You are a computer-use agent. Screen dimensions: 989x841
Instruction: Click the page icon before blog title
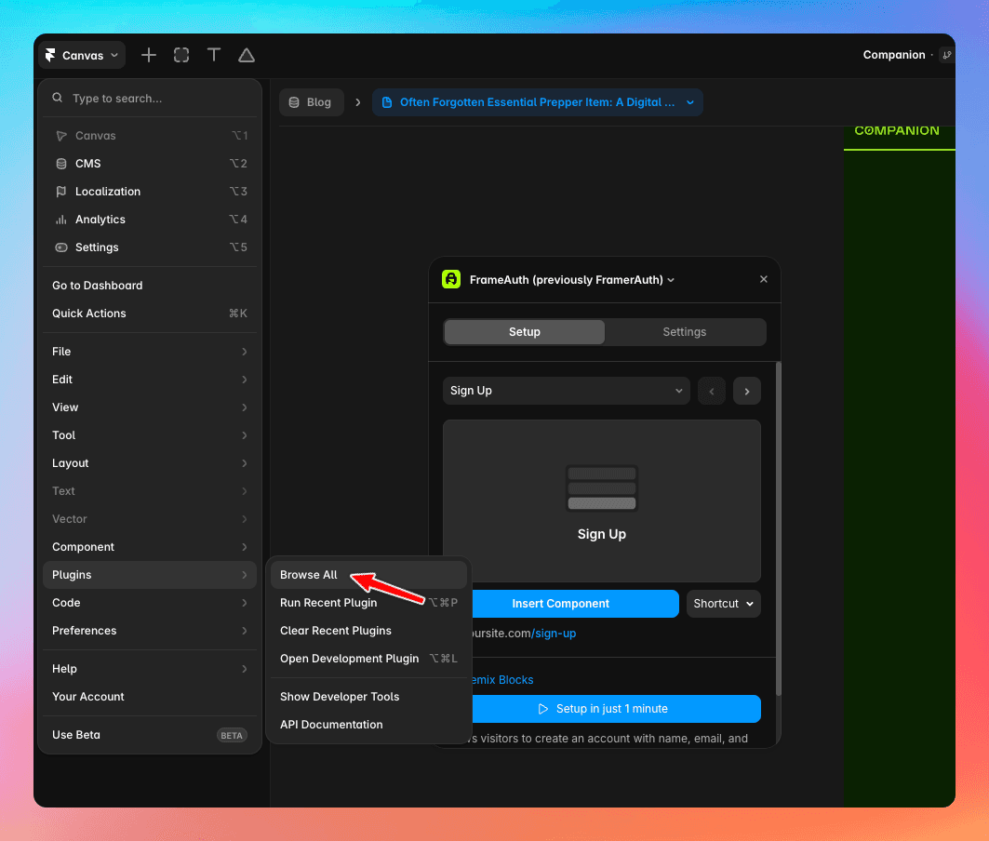(387, 102)
